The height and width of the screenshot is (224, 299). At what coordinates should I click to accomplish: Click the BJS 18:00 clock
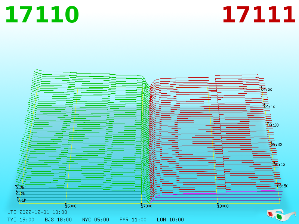(x=58, y=220)
